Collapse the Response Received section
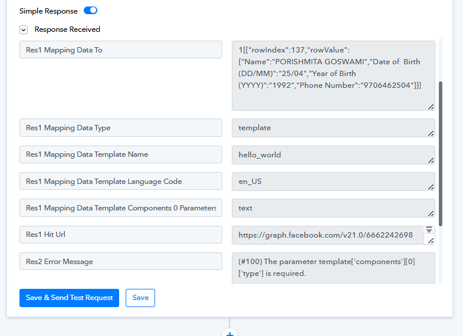 click(24, 29)
